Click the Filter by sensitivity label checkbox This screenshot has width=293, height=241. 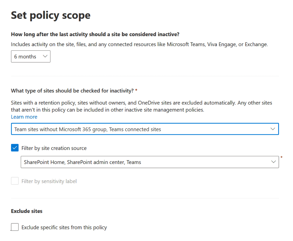(15, 181)
